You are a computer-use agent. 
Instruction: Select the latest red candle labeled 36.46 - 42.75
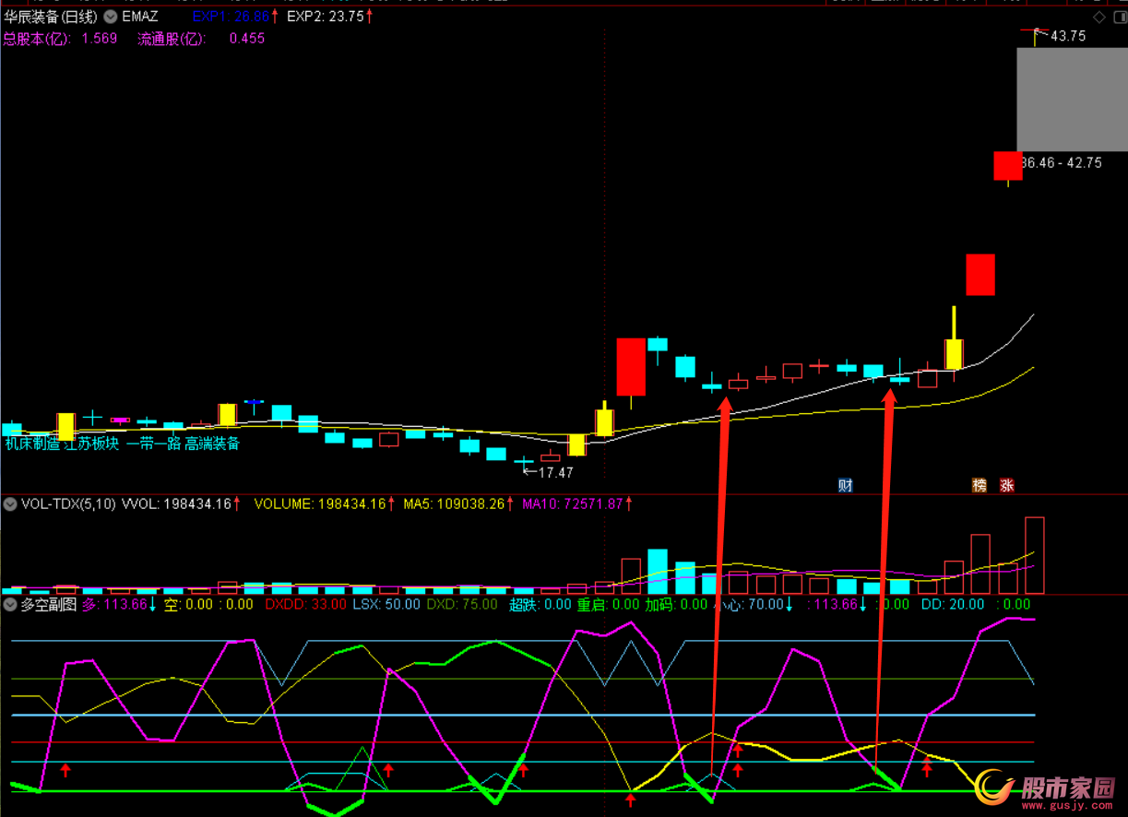point(1007,165)
